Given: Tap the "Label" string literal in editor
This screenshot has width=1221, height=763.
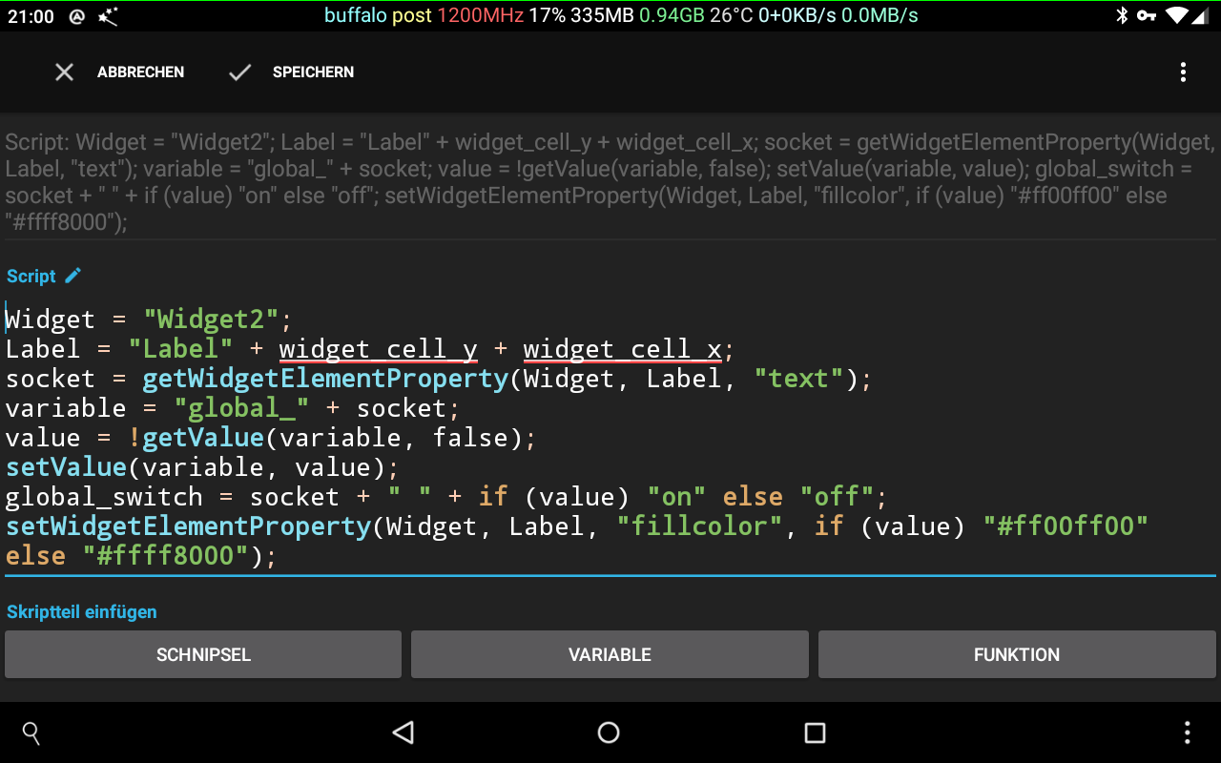Looking at the screenshot, I should [181, 349].
